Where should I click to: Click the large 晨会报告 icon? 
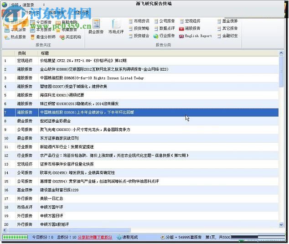coord(96,26)
